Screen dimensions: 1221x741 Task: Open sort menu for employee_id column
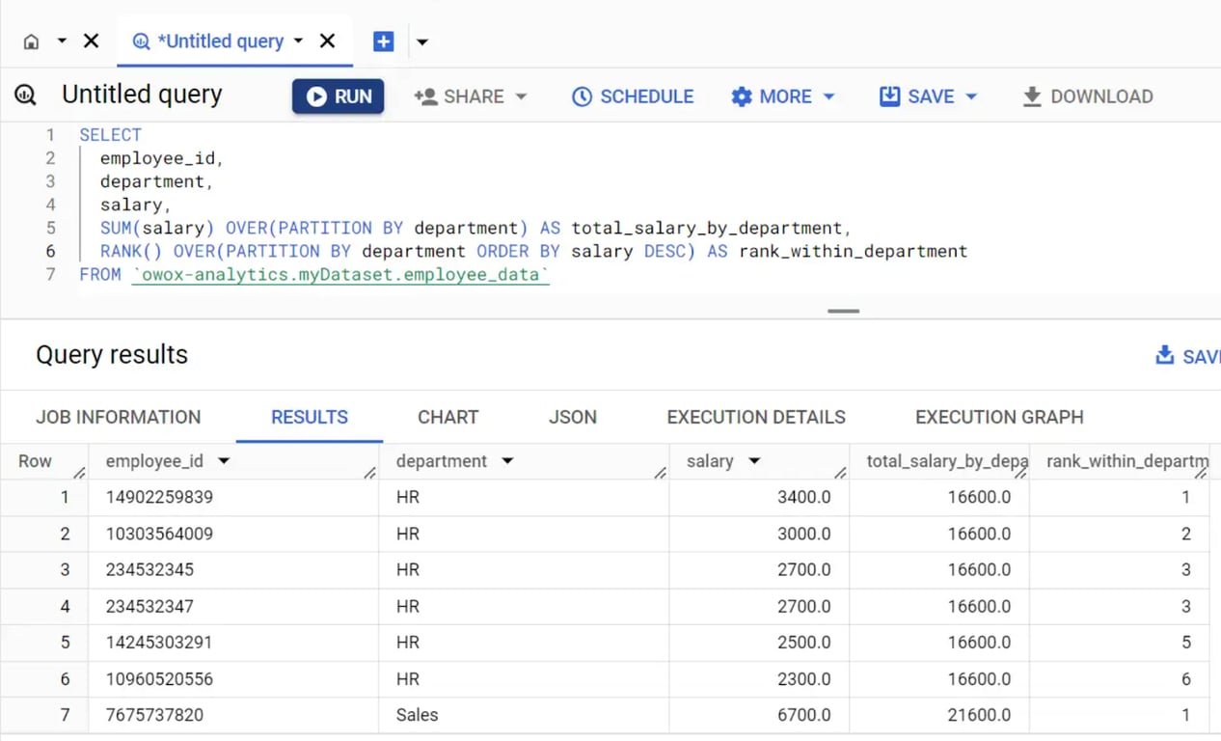point(224,461)
